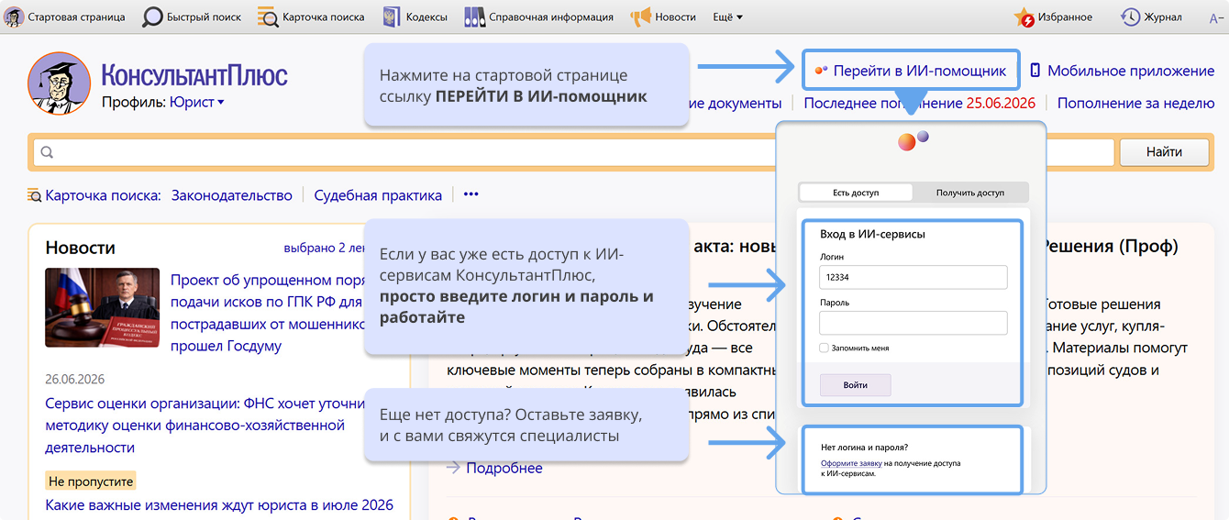Open Сервис оценки организации news link
The image size is (1229, 520).
tap(205, 425)
